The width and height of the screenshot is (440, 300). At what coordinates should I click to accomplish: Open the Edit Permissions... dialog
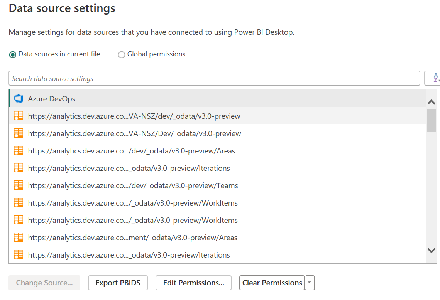(194, 283)
